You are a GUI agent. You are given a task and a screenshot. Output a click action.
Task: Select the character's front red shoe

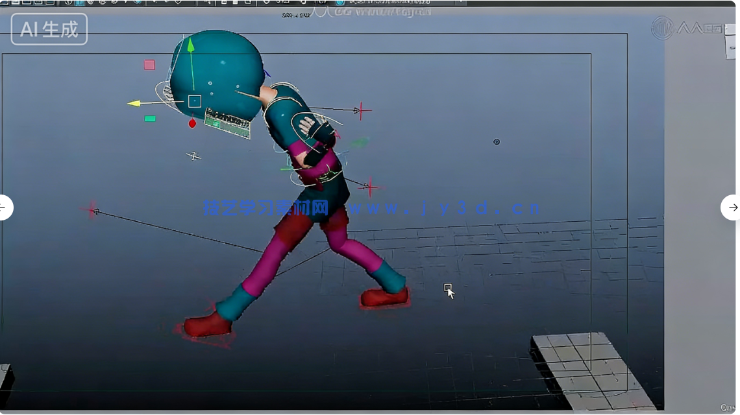(384, 297)
